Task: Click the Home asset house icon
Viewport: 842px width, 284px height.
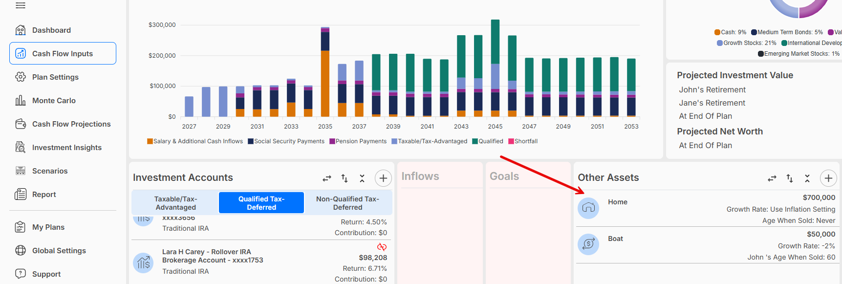Action: pos(588,208)
